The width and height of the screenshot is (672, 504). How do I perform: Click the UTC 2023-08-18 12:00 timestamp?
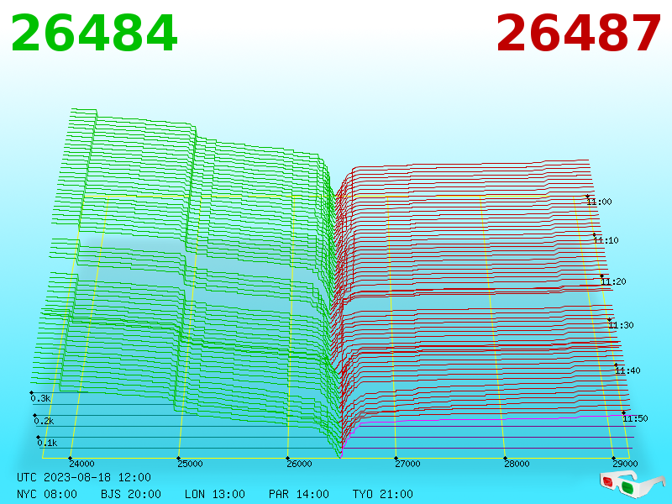click(x=84, y=477)
